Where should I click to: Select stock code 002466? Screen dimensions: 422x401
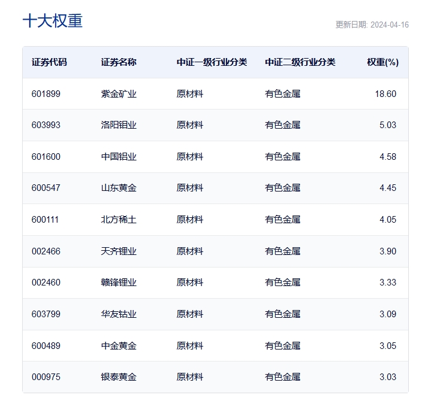tap(46, 251)
